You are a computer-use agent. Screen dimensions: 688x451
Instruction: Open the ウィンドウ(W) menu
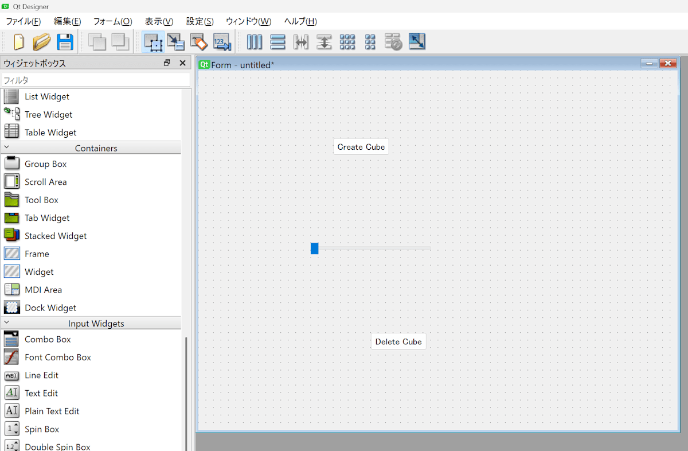[248, 21]
